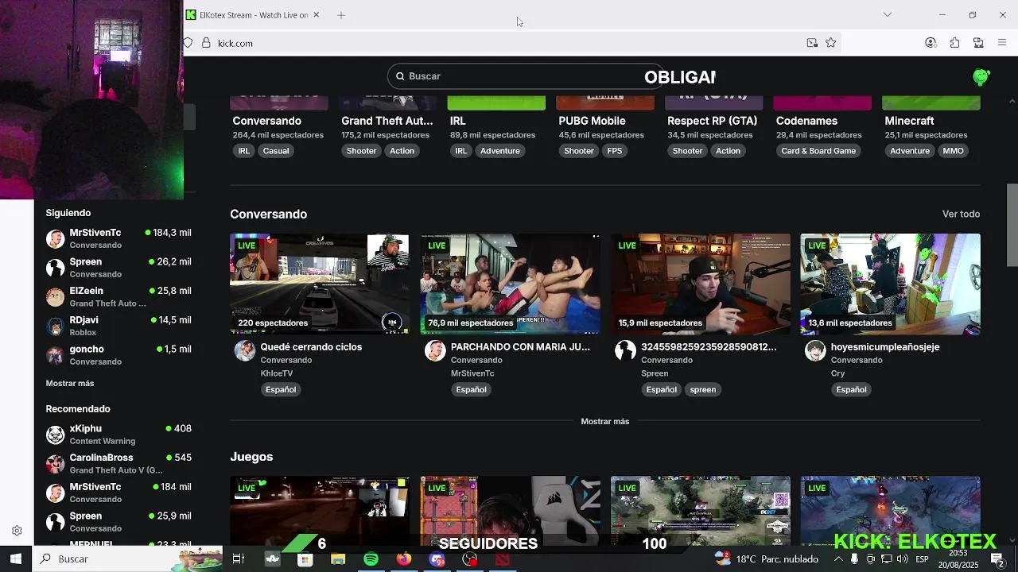
Task: Open Firefox extensions puzzle icon
Action: click(954, 43)
